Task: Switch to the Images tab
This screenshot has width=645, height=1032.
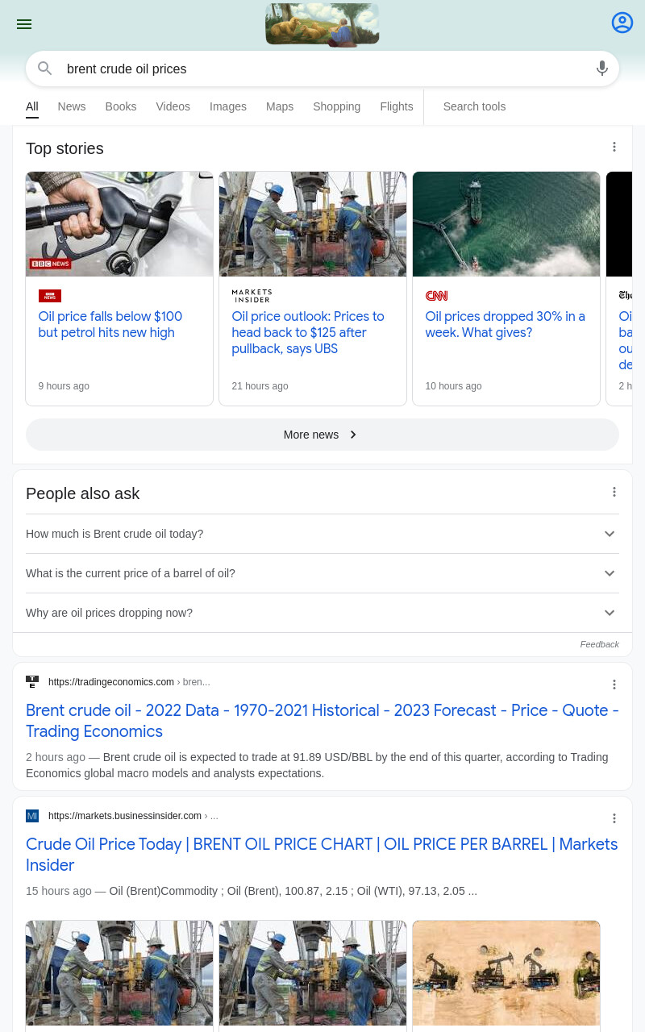Action: (228, 106)
